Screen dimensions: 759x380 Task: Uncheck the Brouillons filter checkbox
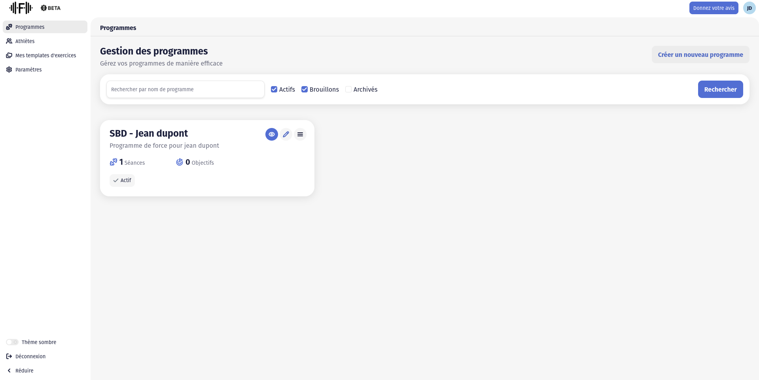305,89
